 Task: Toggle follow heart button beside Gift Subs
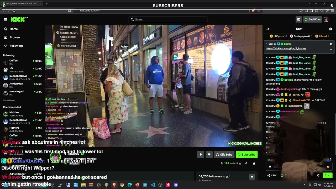[209, 155]
